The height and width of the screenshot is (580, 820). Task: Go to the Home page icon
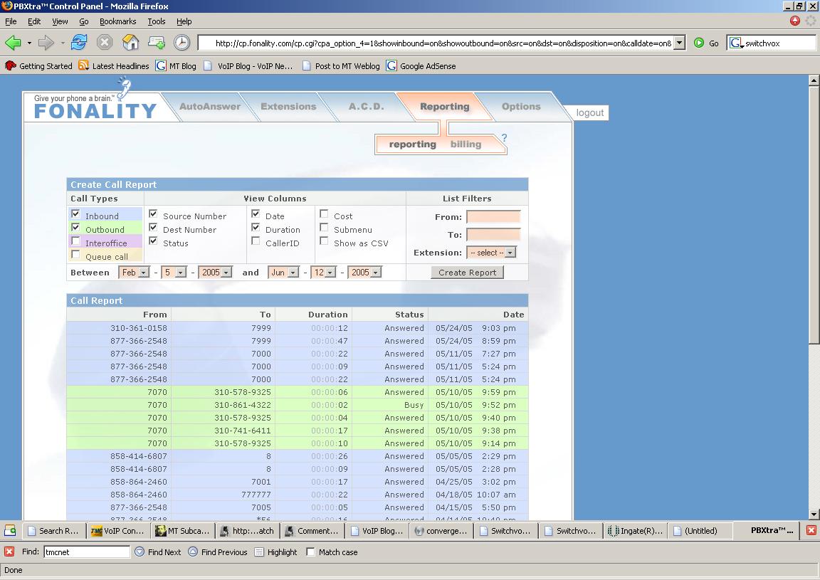point(131,43)
